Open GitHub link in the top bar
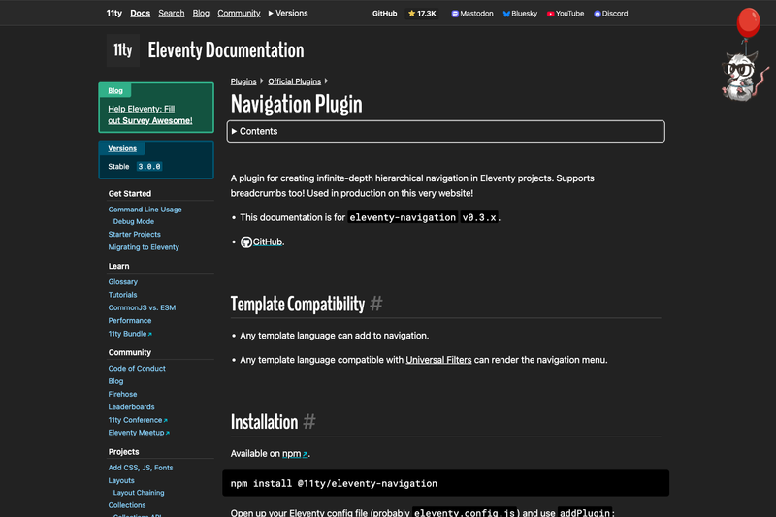Screen dimensions: 776x517 pyautogui.click(x=384, y=14)
